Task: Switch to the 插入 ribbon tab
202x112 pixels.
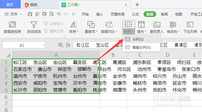Action: tap(100, 14)
